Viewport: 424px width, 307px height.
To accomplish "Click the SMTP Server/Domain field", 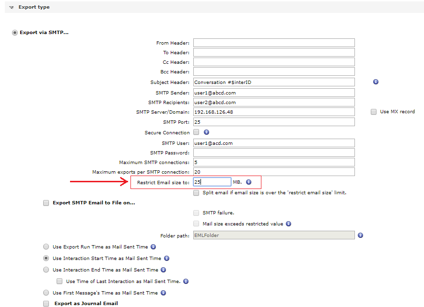I will point(273,112).
